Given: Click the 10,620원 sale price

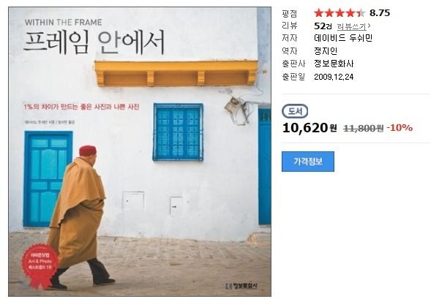Looking at the screenshot, I should click(309, 128).
